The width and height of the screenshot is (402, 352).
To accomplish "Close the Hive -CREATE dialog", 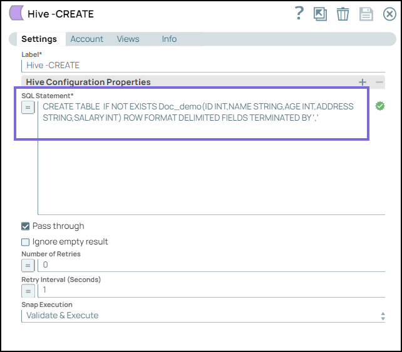I will [389, 14].
